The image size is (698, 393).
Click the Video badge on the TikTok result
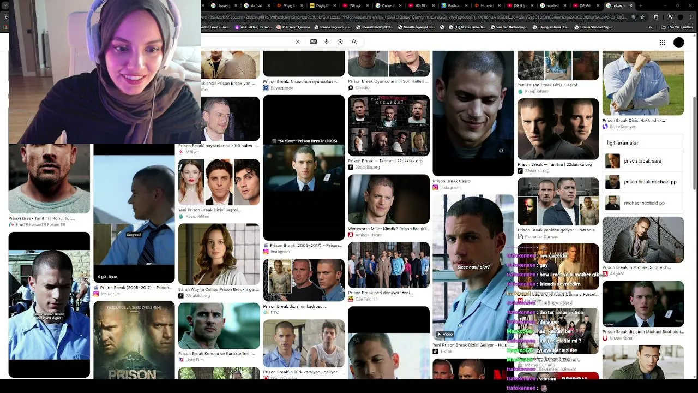(x=445, y=334)
